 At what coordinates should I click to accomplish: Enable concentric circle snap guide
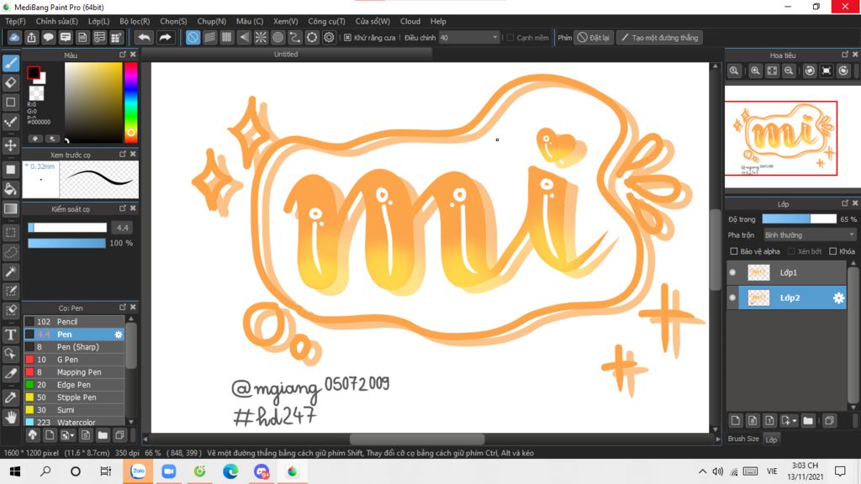point(277,37)
